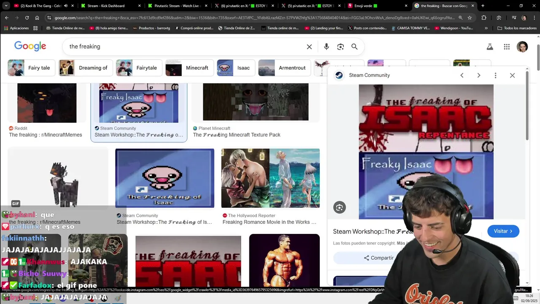Open the Google logo homepage link
Screen dimensions: 540x304
[30, 46]
